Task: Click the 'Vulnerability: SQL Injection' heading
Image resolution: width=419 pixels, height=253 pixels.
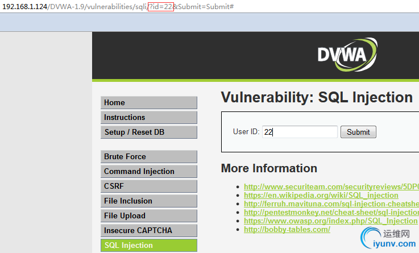Action: coord(317,97)
